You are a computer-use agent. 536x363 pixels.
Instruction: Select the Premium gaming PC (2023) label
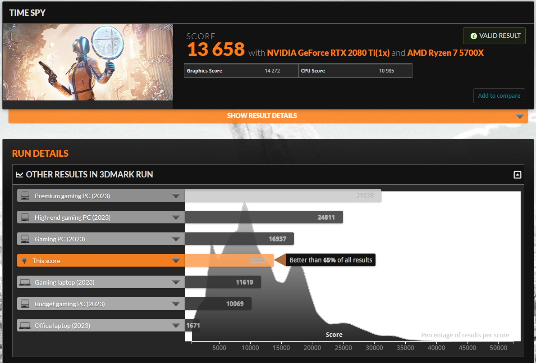point(72,196)
